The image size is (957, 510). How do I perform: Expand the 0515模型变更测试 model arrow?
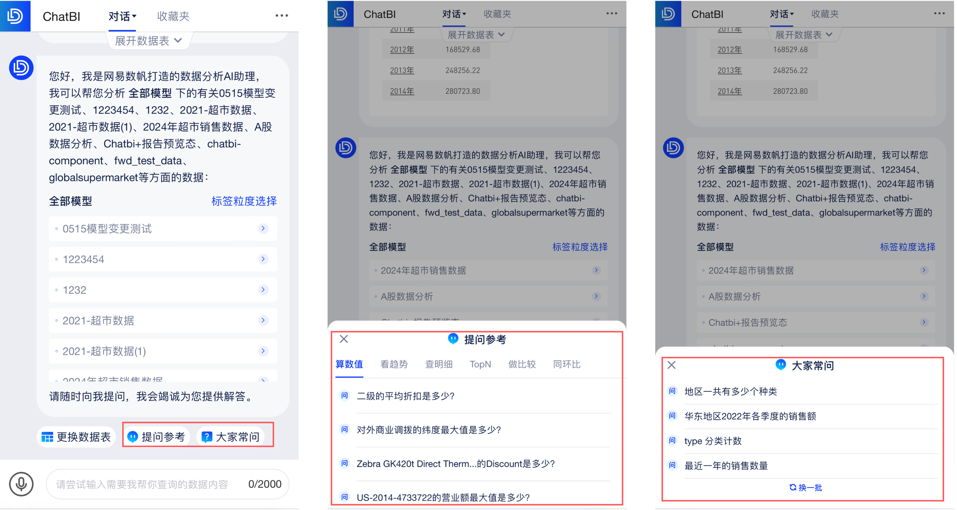point(263,228)
